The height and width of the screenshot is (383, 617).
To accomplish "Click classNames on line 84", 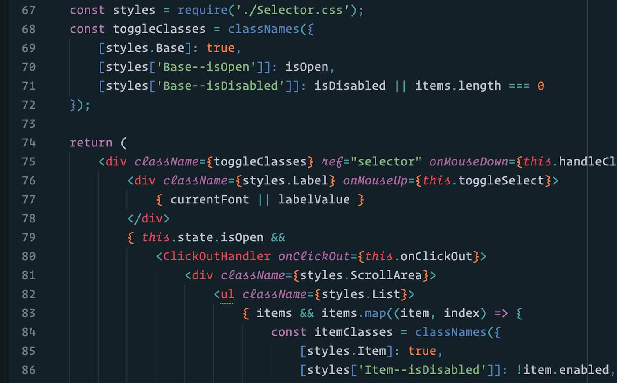I will click(x=451, y=332).
